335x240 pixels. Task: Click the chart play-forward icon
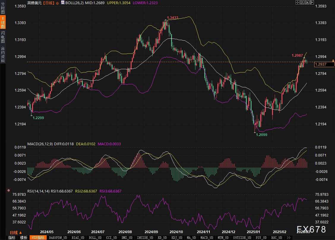click(x=307, y=2)
